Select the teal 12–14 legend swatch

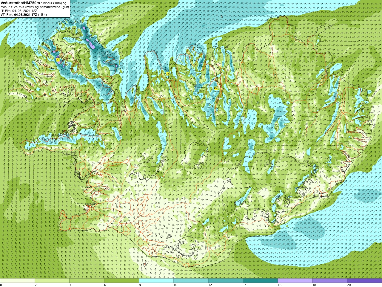225,281
